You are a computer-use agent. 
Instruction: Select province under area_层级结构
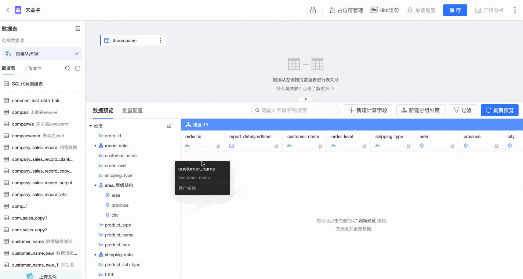click(120, 205)
